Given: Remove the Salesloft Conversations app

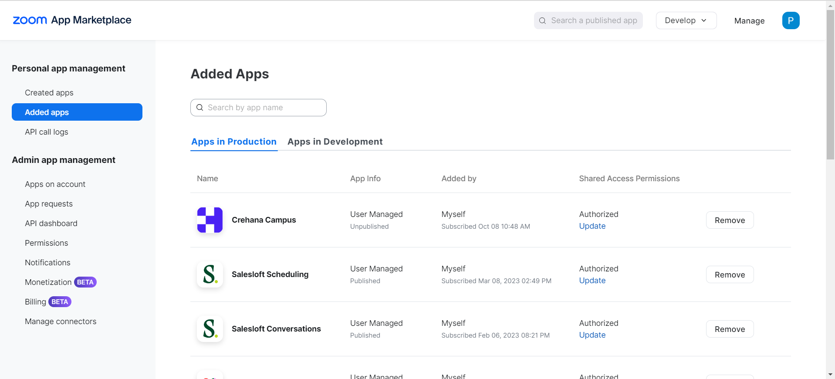Looking at the screenshot, I should pos(730,329).
